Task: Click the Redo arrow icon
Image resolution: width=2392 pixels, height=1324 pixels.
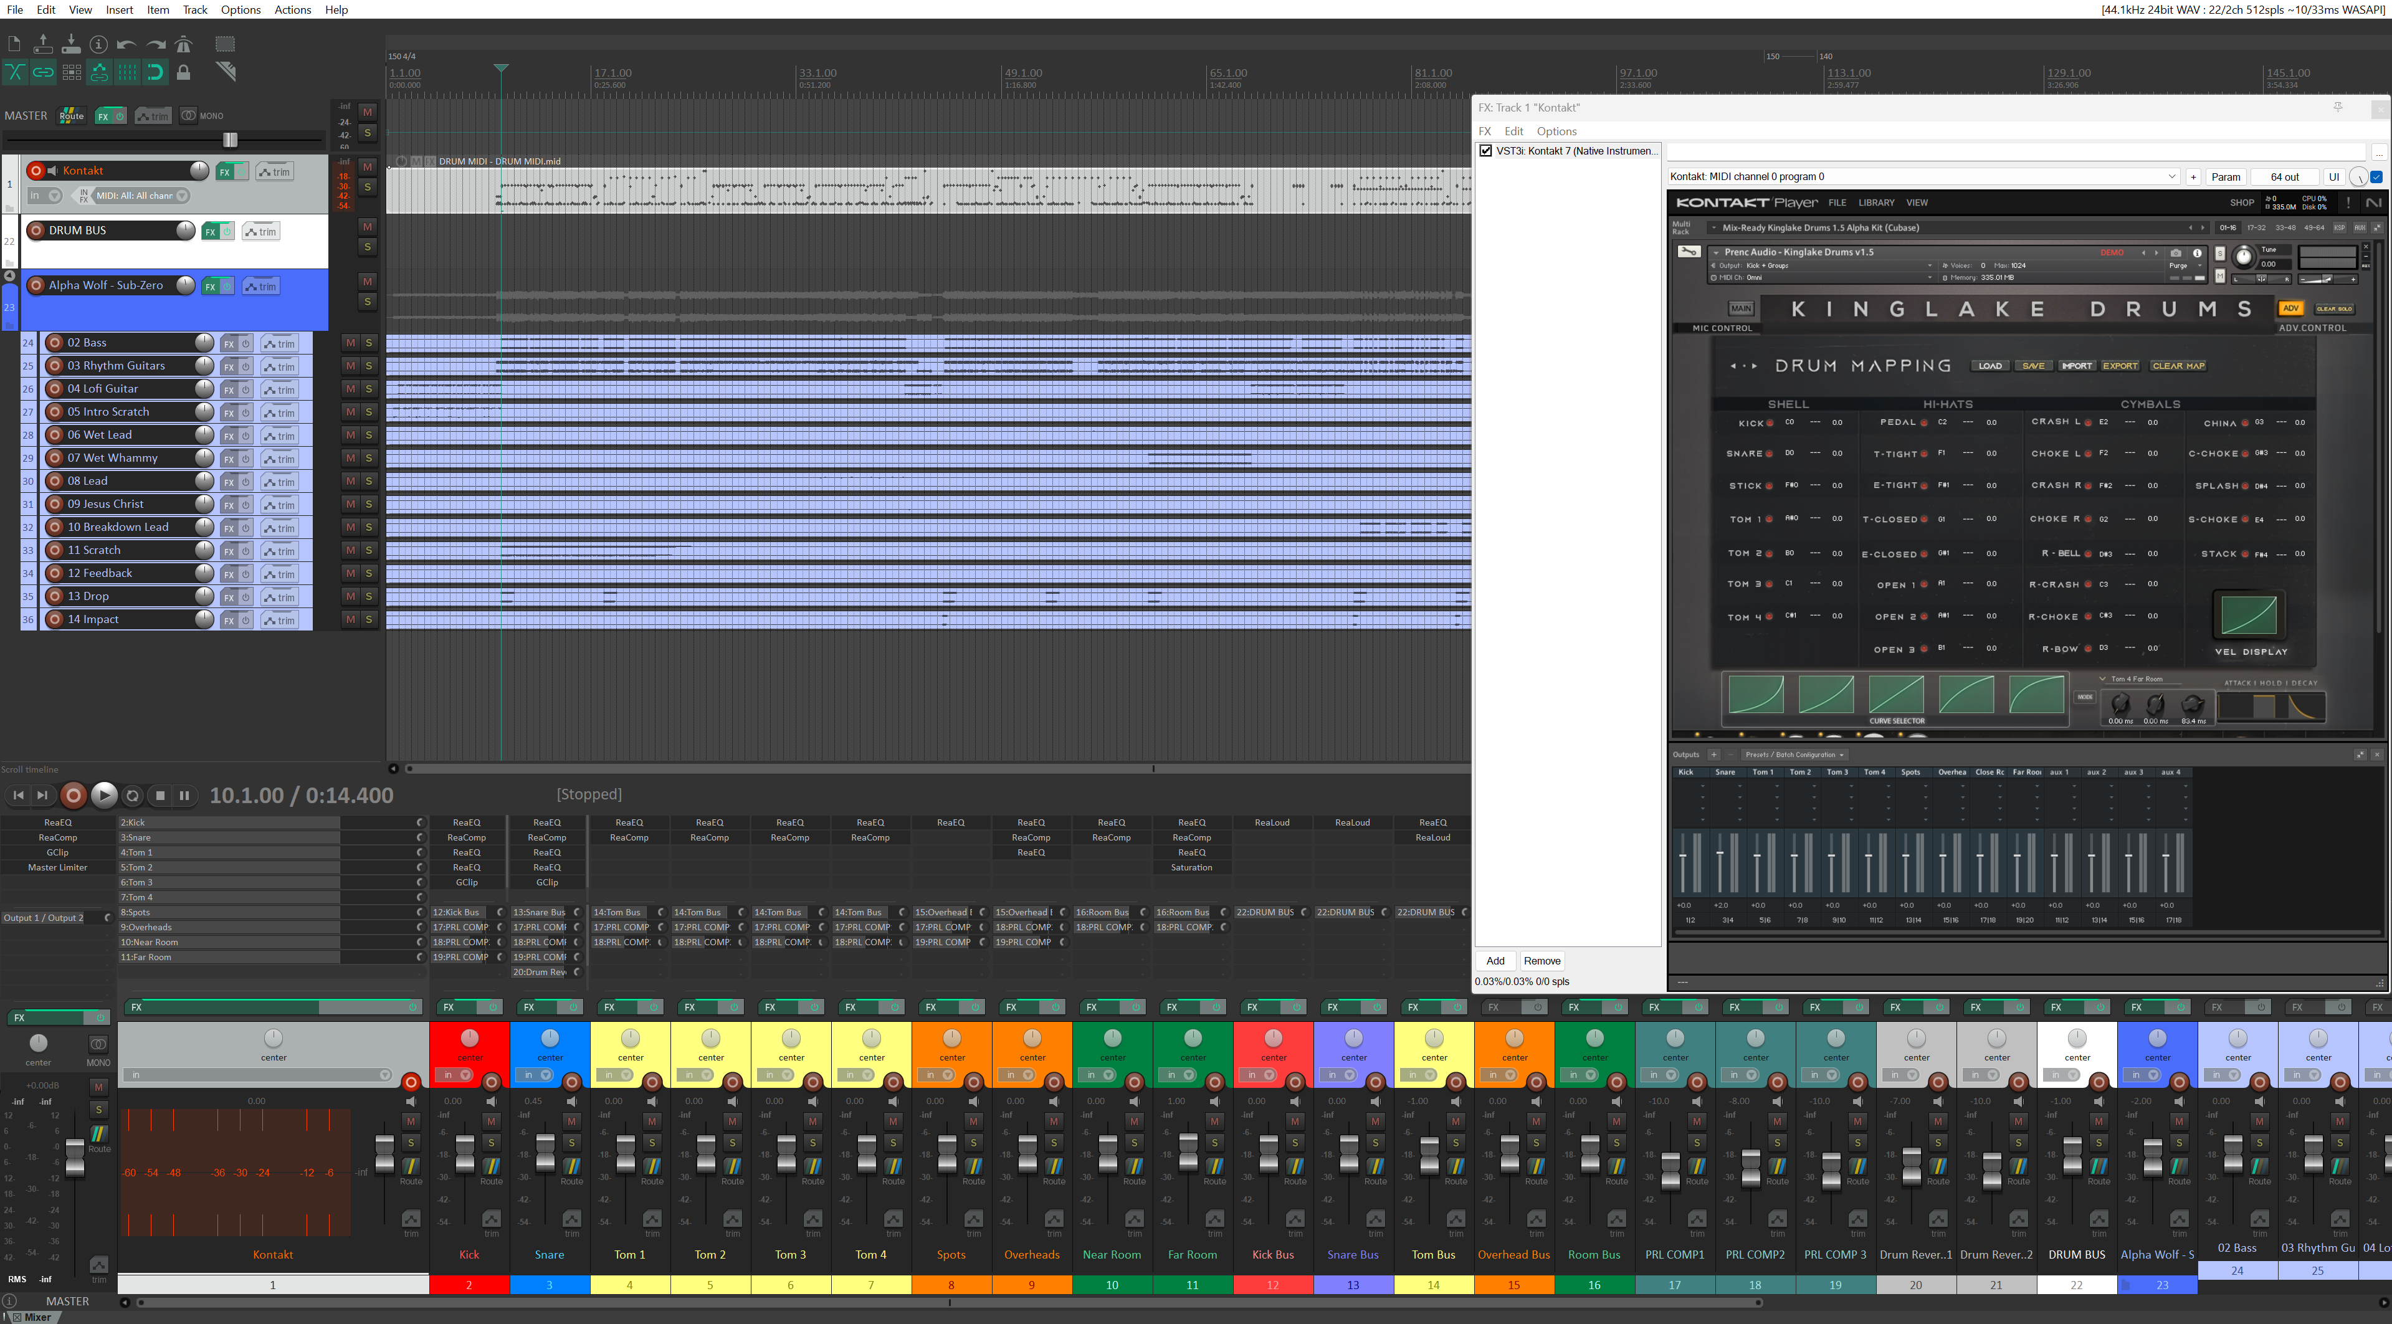Action: [x=155, y=44]
